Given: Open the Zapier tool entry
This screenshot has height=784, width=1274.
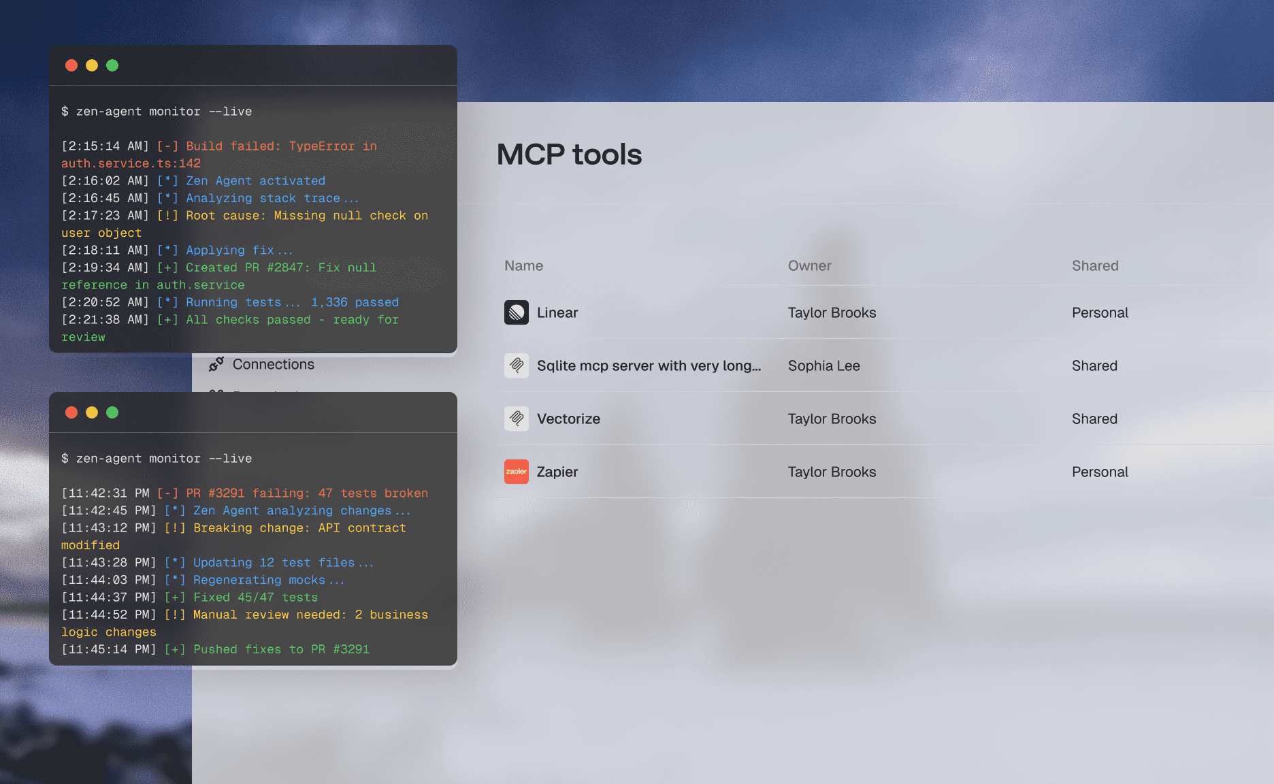Looking at the screenshot, I should tap(557, 472).
